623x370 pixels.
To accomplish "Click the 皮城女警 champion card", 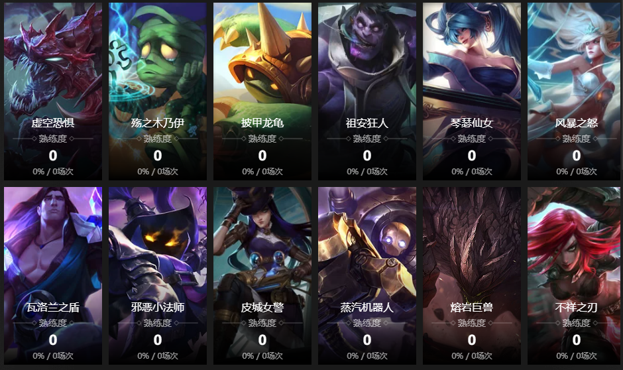I will tap(262, 276).
